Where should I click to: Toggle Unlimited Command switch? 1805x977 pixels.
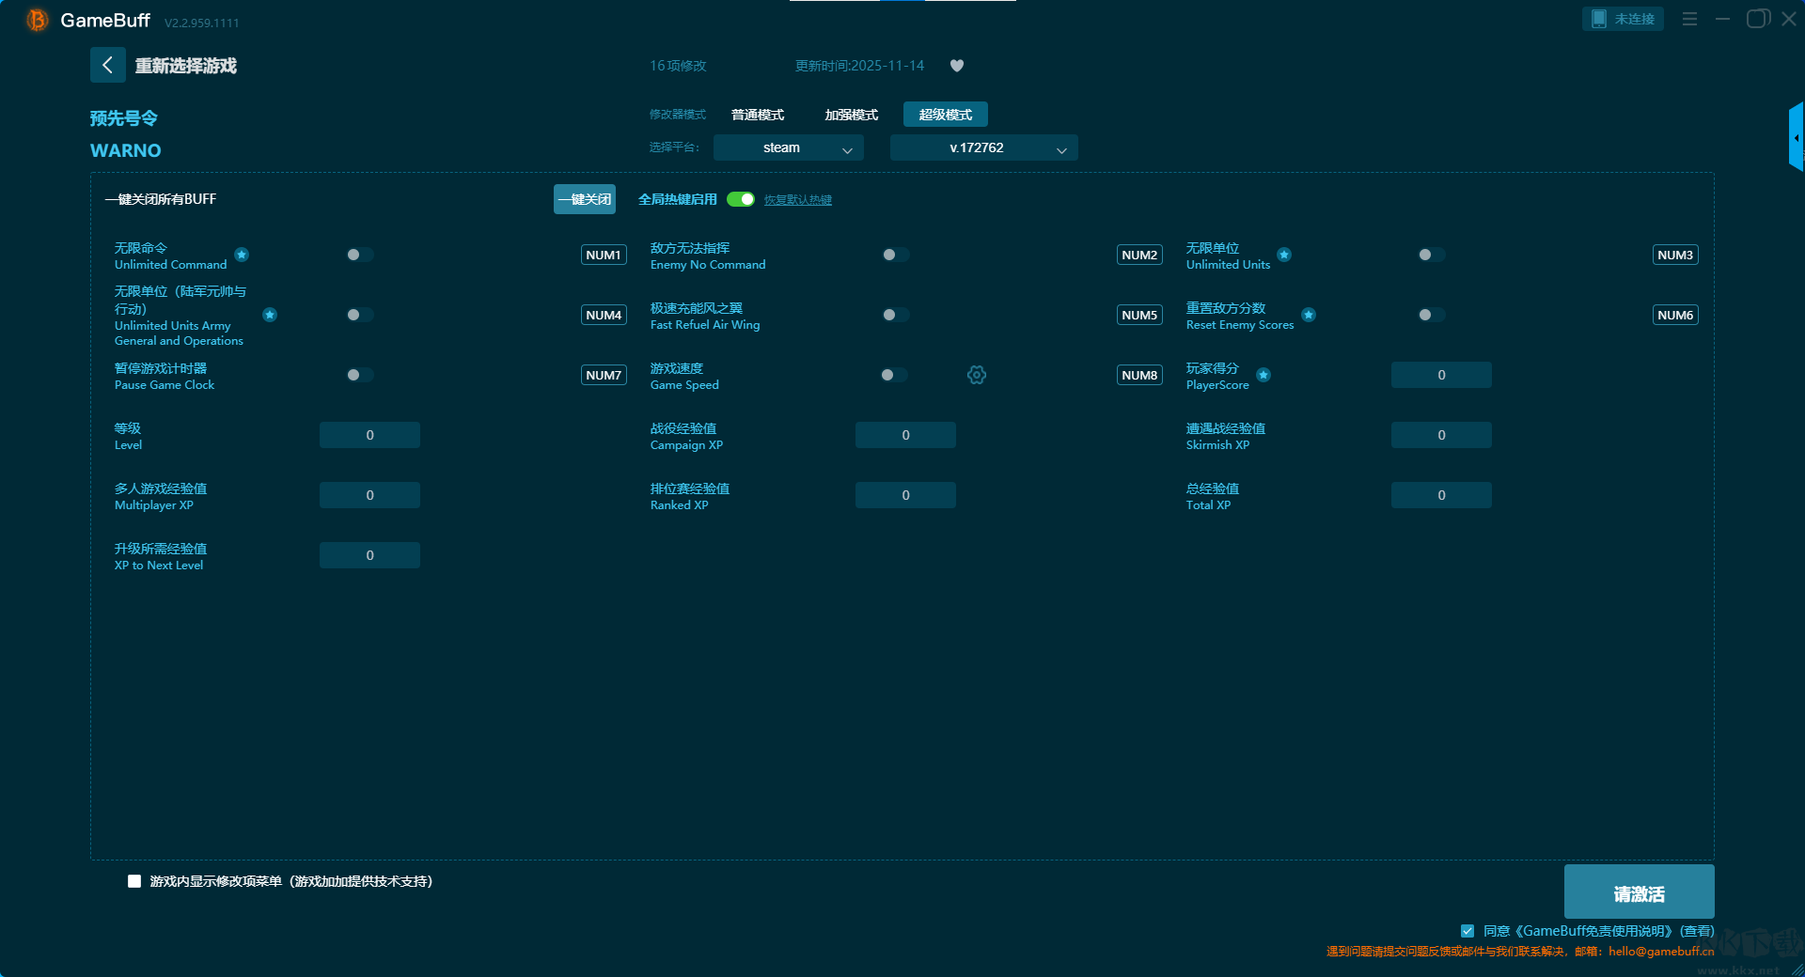pyautogui.click(x=359, y=255)
